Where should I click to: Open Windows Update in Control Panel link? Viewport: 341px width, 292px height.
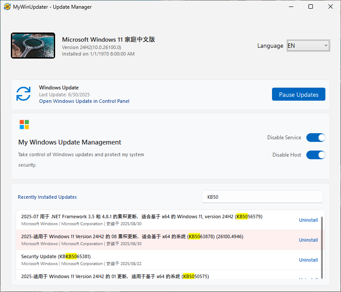pyautogui.click(x=84, y=101)
